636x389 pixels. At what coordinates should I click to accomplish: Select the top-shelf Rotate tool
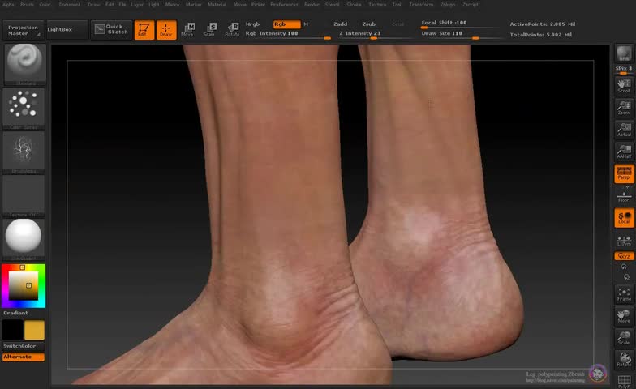[x=232, y=30]
